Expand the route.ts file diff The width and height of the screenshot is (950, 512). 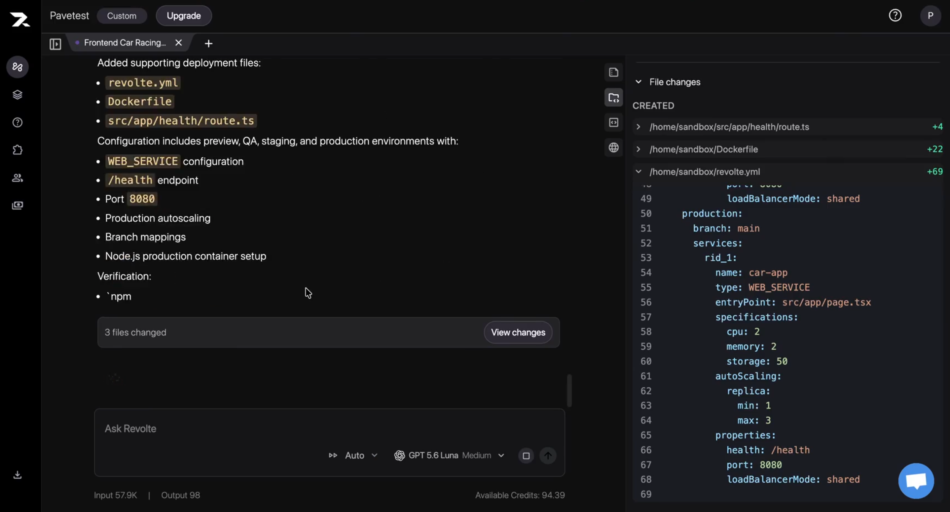639,127
